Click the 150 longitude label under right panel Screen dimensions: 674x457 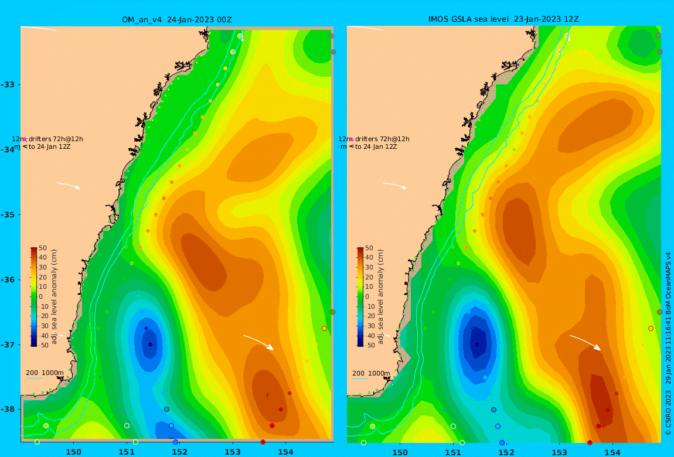[400, 452]
